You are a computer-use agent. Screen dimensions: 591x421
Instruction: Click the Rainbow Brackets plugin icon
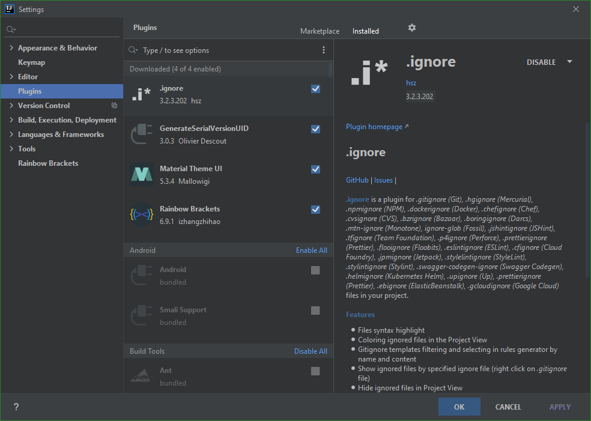[x=141, y=214]
